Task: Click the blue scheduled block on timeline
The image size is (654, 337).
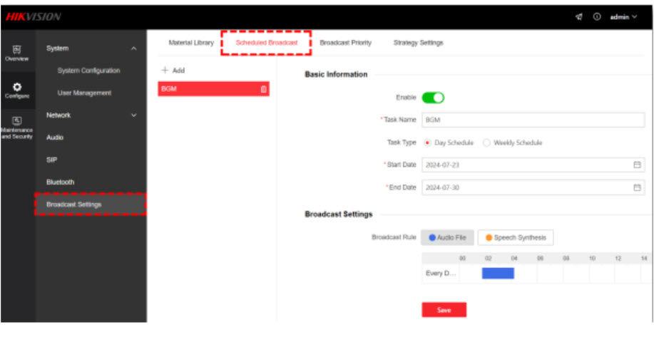Action: coord(498,274)
